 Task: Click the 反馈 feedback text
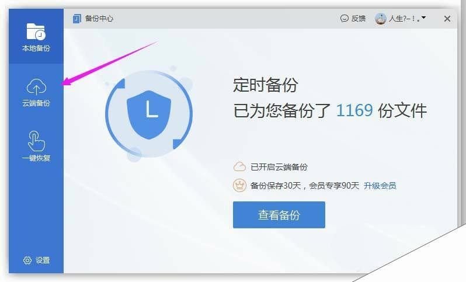click(x=359, y=19)
